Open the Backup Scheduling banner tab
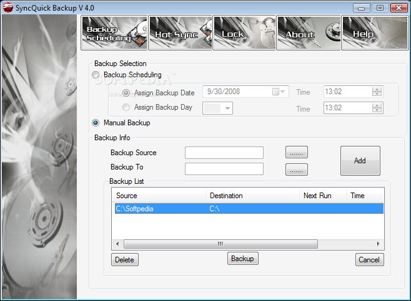411x301 pixels. click(114, 33)
